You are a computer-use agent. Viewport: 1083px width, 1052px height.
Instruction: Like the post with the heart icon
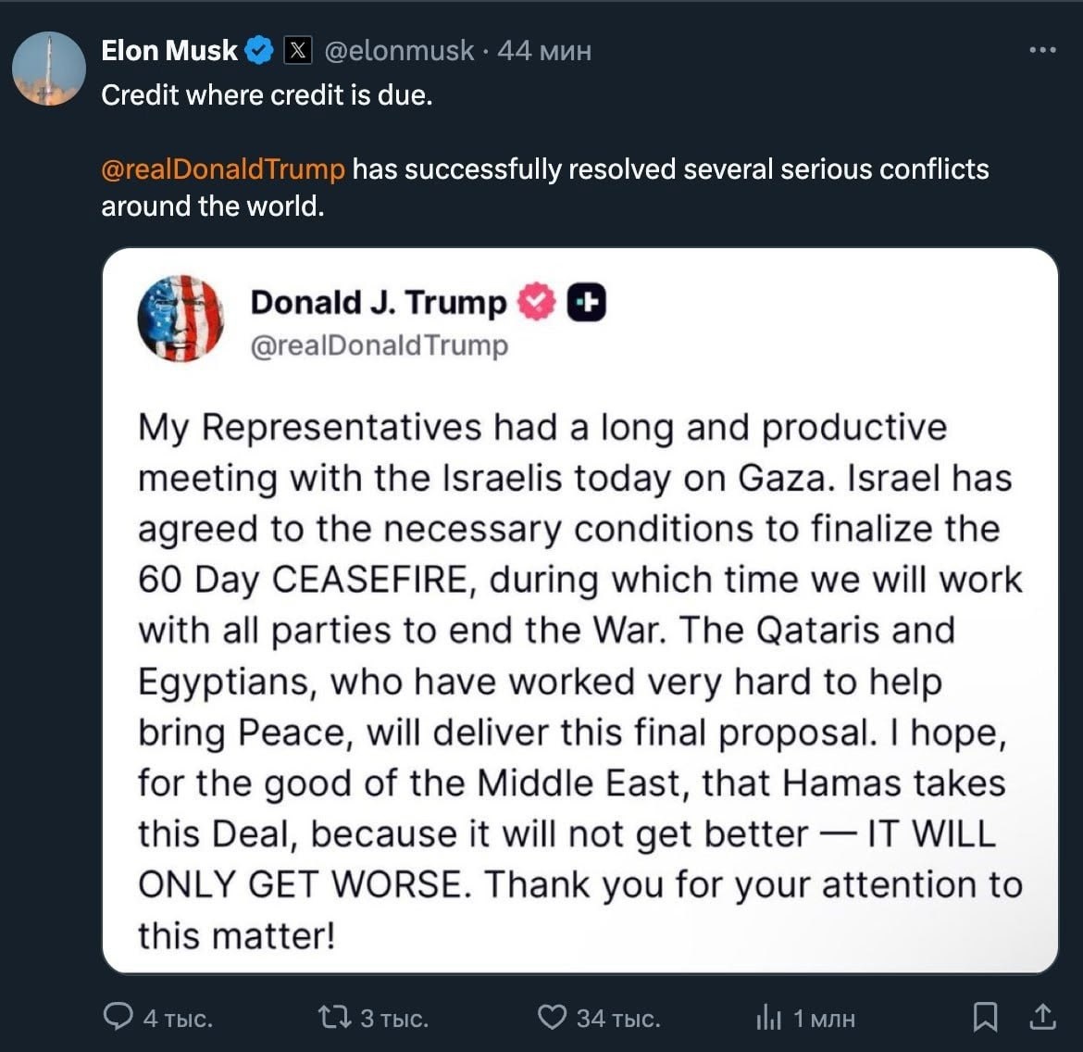(x=552, y=1018)
